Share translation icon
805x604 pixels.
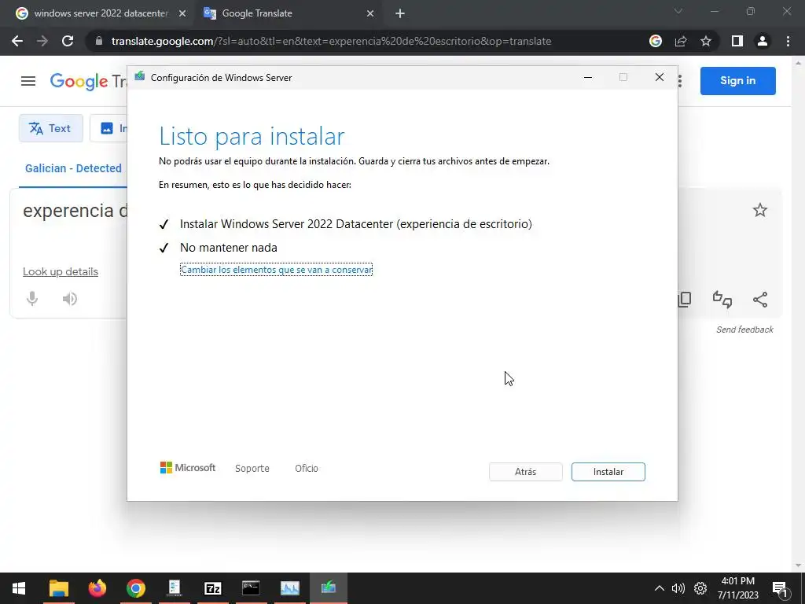click(760, 300)
